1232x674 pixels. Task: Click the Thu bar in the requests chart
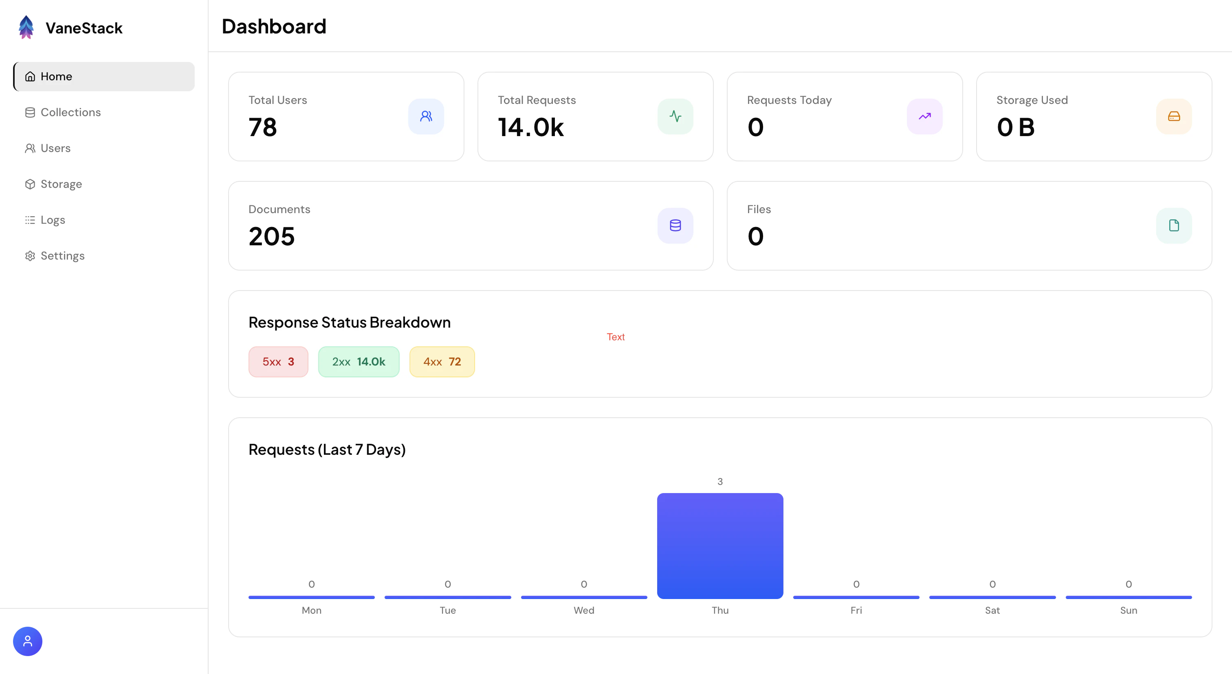(720, 545)
